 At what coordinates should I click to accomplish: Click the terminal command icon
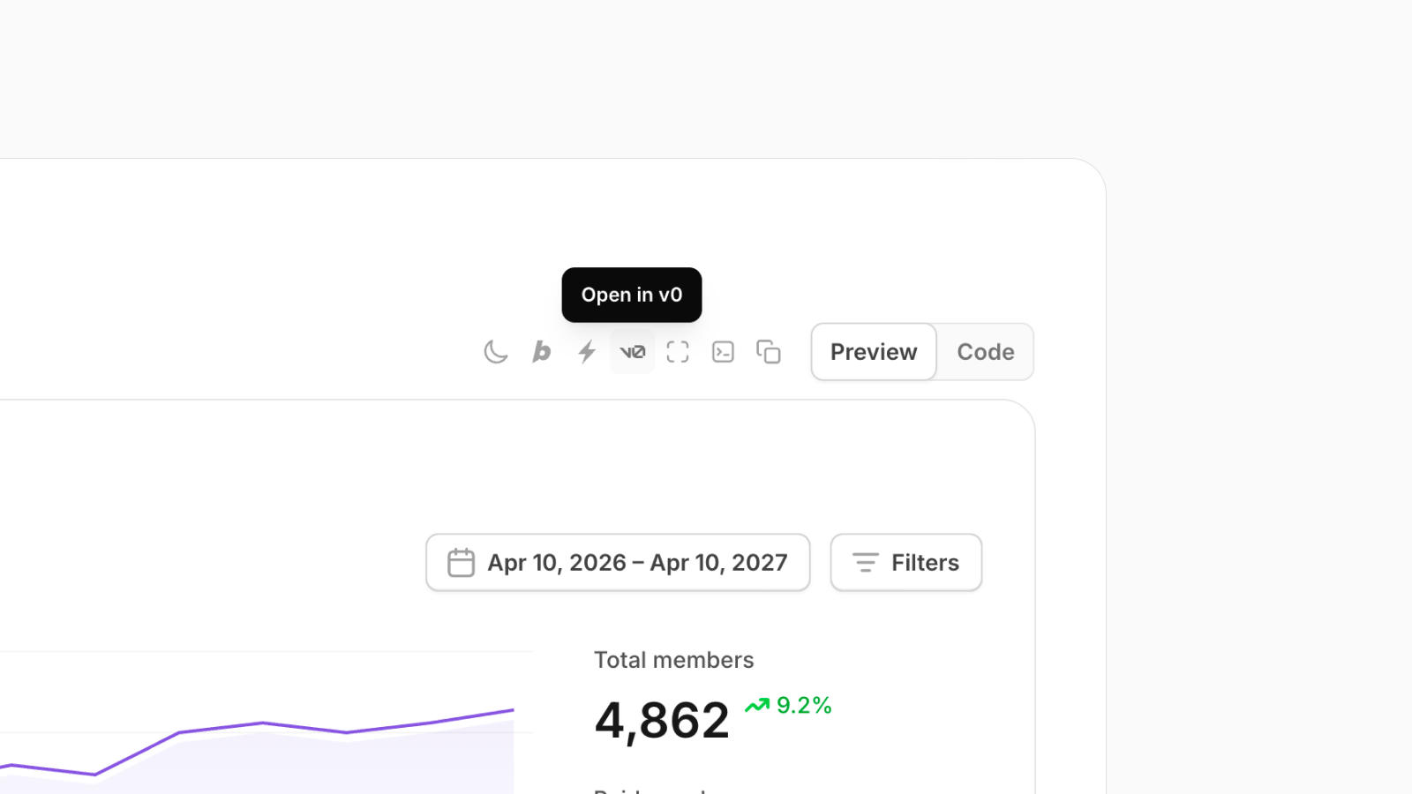tap(723, 352)
